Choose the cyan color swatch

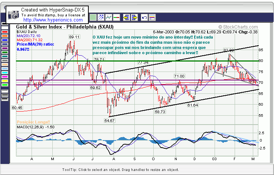[x=5, y=73]
